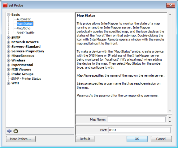
Task: Confirm with the OK button
Action: click(137, 139)
